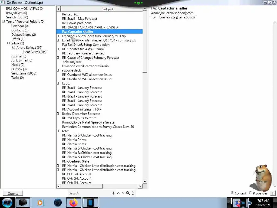The image size is (277, 208).
Task: Click the attachment column header icon
Action: tap(58, 9)
